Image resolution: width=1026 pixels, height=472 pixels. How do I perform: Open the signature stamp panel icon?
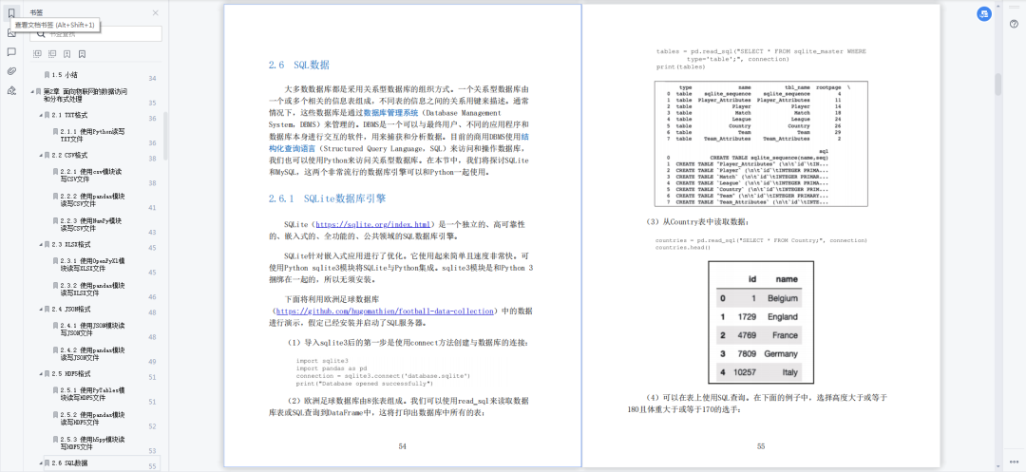[11, 90]
